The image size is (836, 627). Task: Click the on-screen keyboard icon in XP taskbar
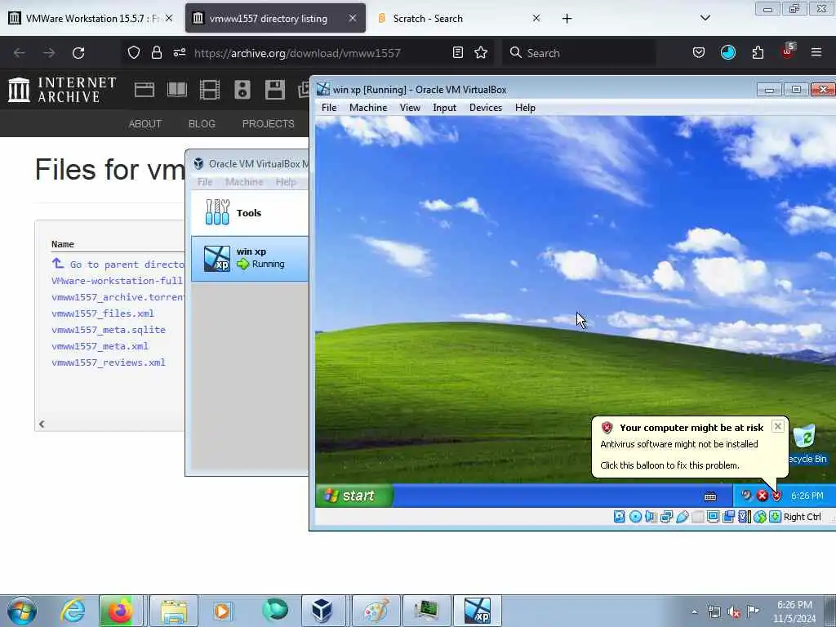point(710,496)
